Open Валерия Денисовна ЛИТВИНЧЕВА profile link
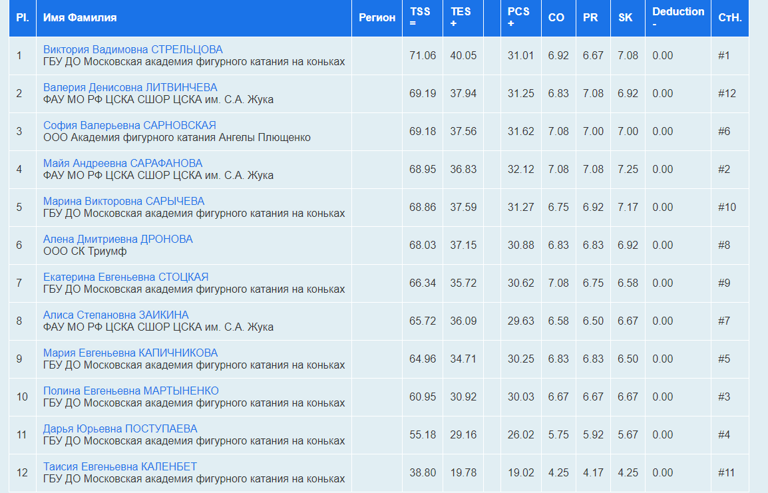 tap(130, 88)
